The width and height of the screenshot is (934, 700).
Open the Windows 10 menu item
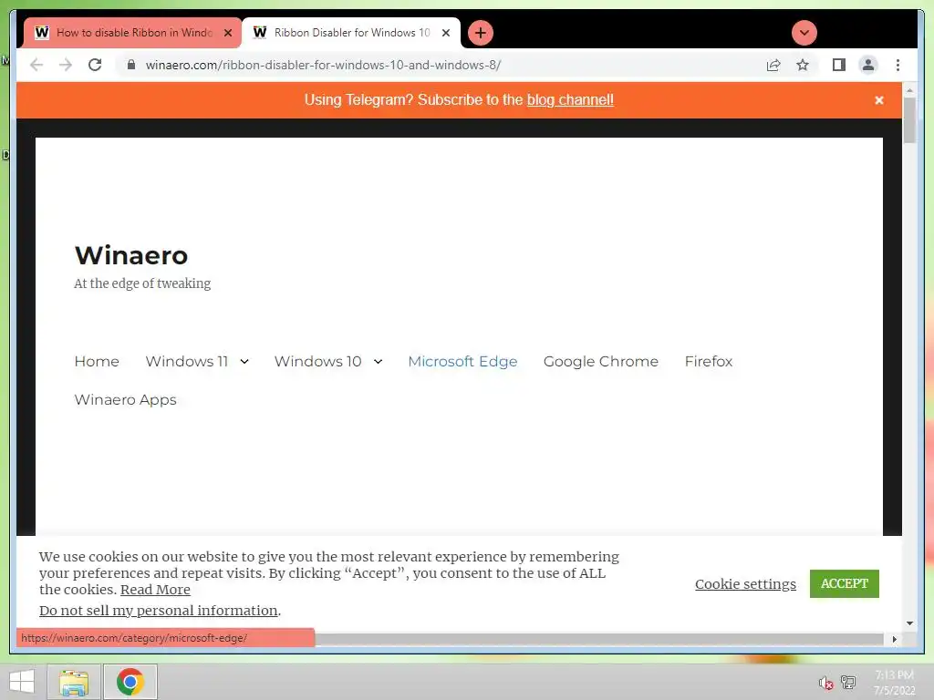317,361
